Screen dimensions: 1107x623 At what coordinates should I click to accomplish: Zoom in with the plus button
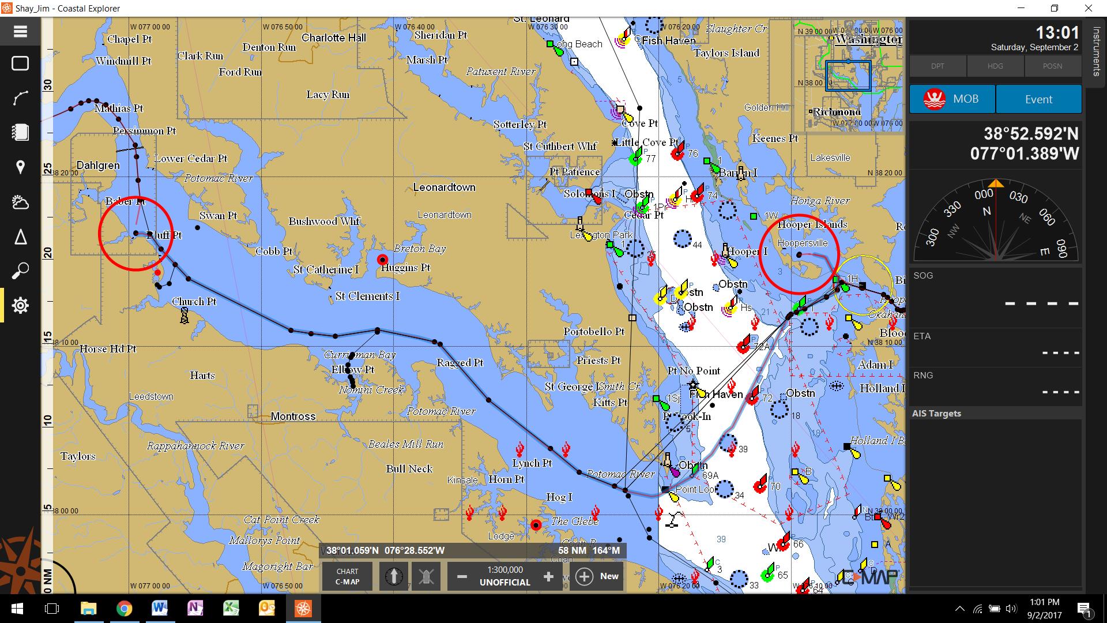[x=548, y=576]
